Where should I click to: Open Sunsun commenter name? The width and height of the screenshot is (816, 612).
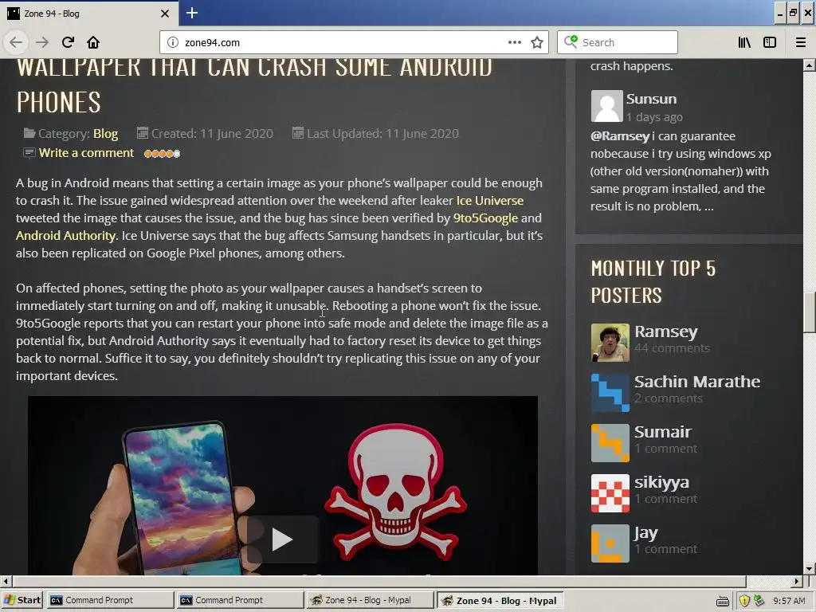click(651, 99)
